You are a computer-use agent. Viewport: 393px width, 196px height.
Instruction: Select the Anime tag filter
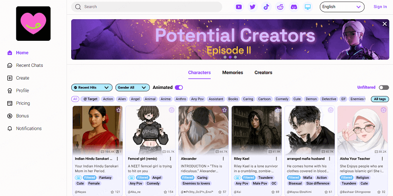[x=166, y=99]
